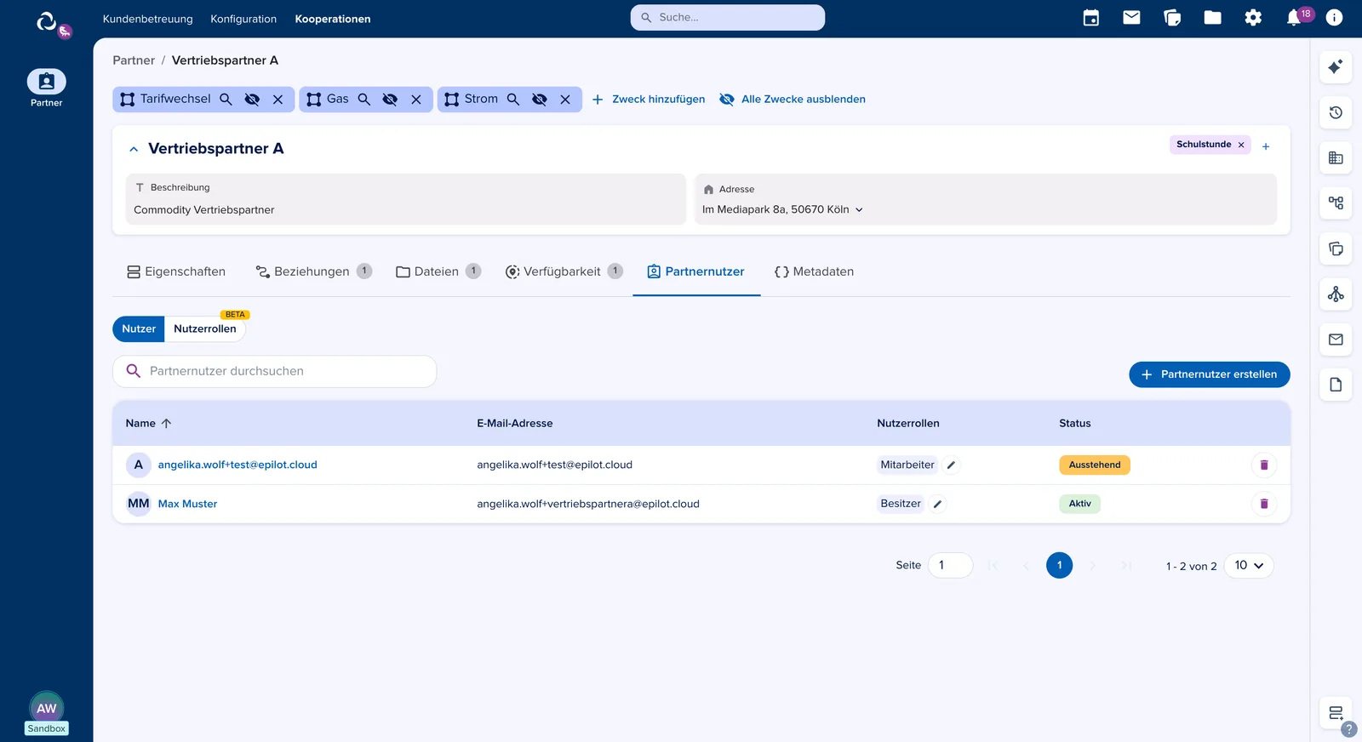The width and height of the screenshot is (1362, 742).
Task: Sort the table by Name column
Action: pos(148,424)
